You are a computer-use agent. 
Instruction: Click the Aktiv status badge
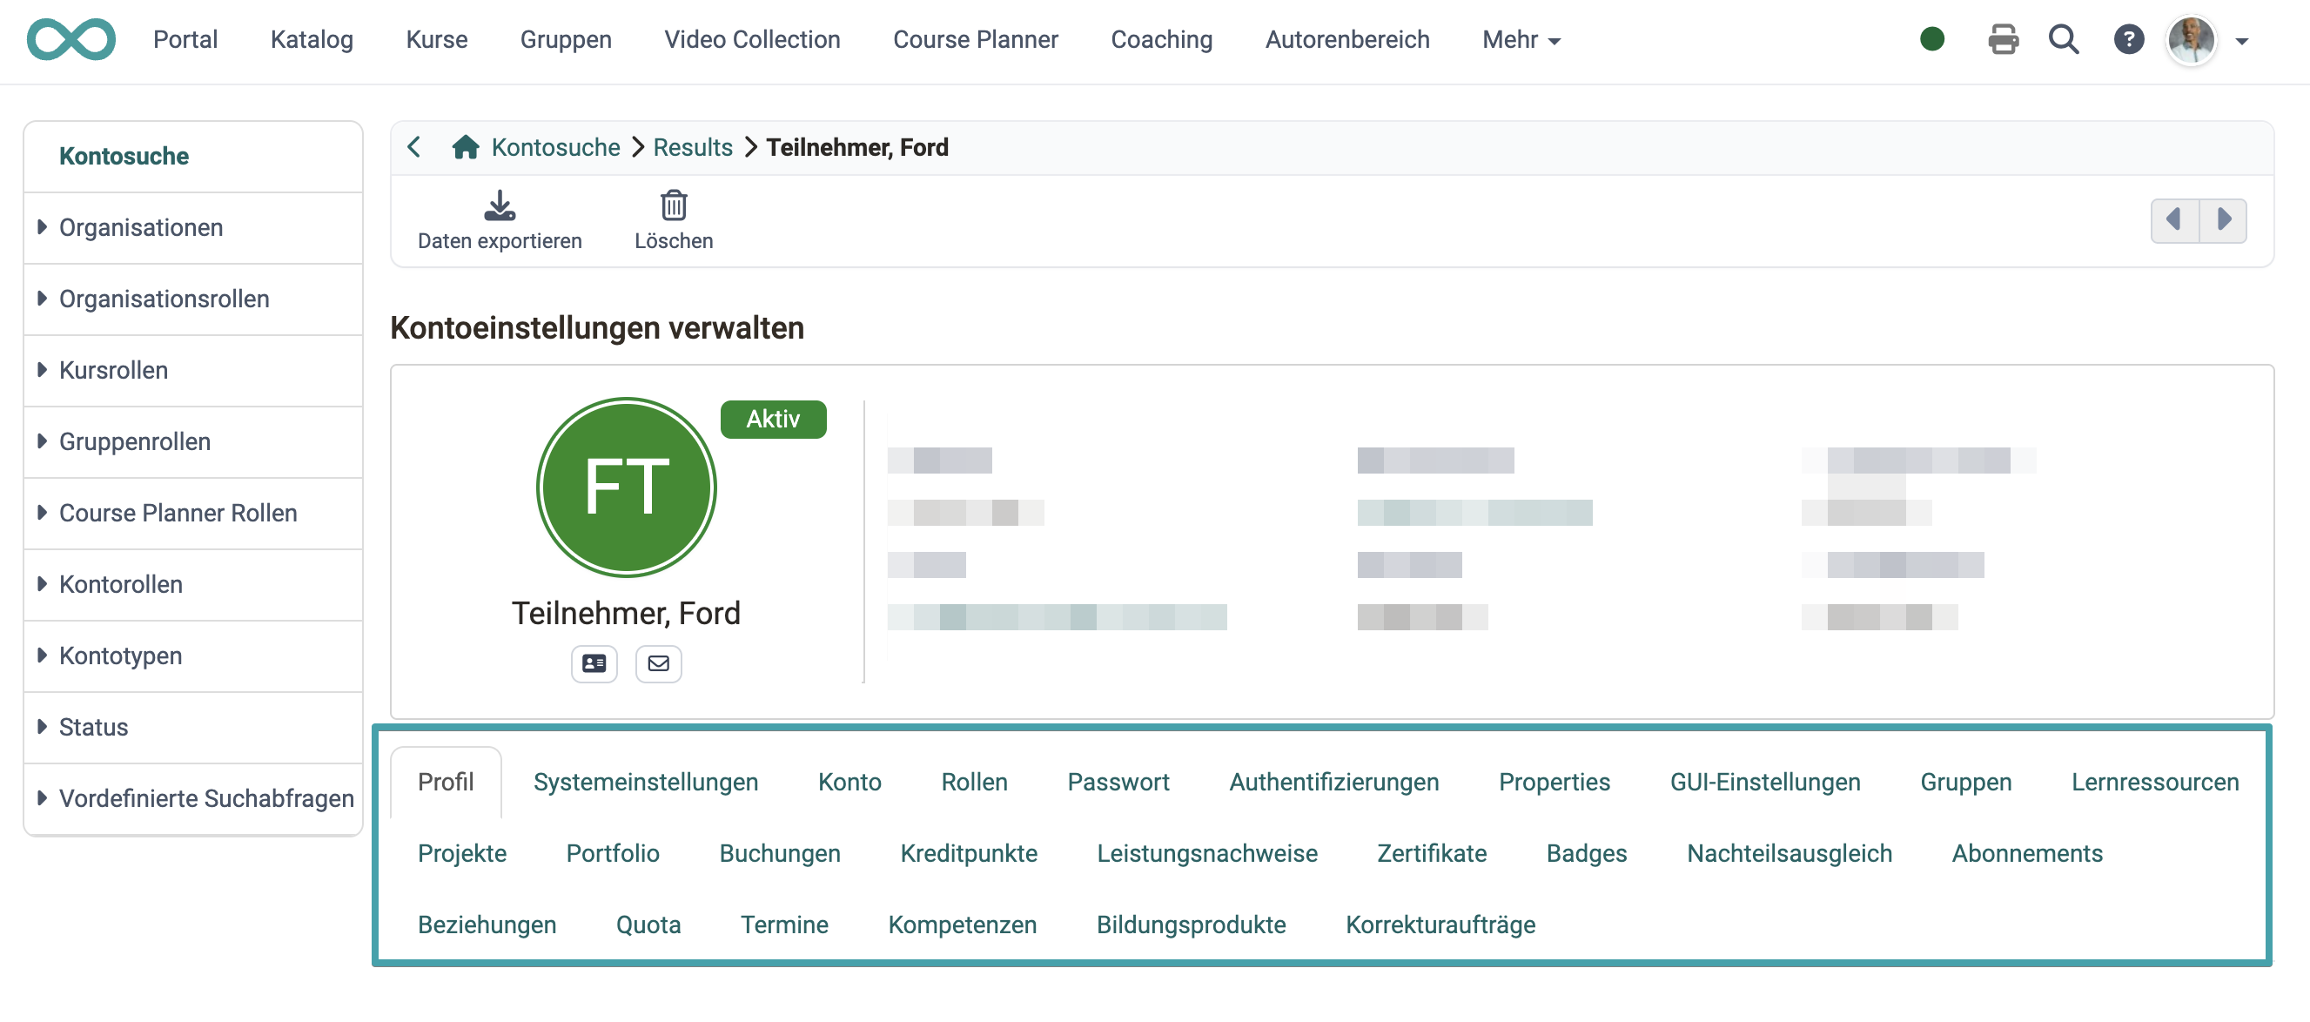[773, 419]
